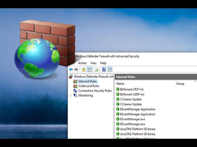This screenshot has width=197, height=147.
Task: Select the BitTorrent (TCP-In) rule
Action: (132, 89)
